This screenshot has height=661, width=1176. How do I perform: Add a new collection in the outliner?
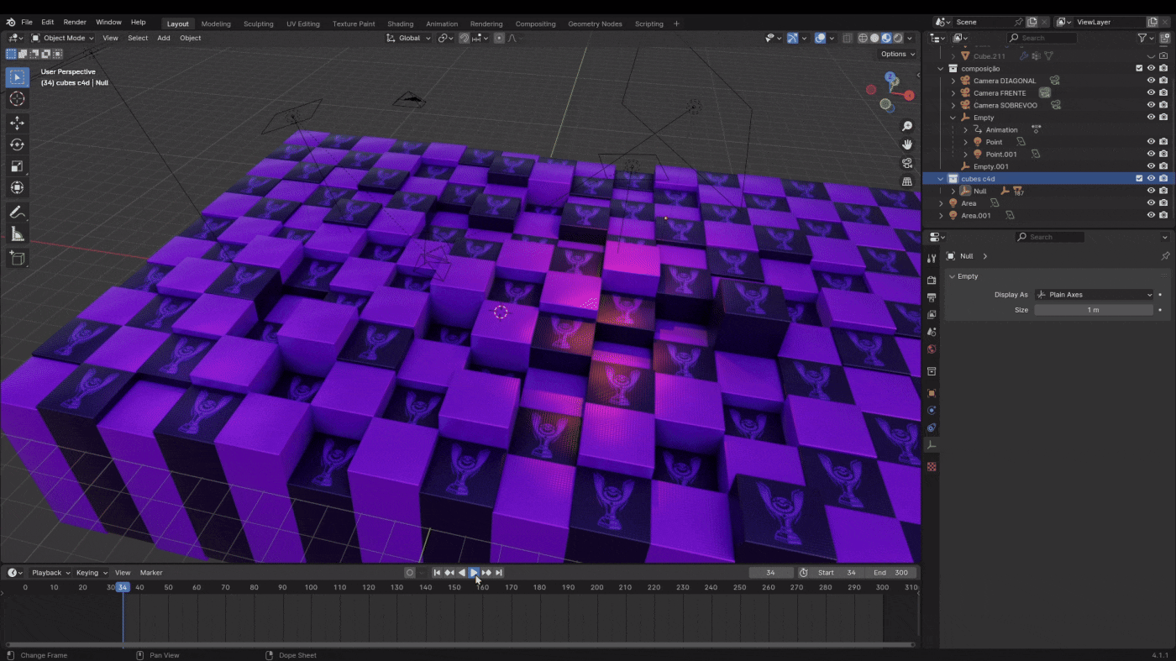(1165, 38)
